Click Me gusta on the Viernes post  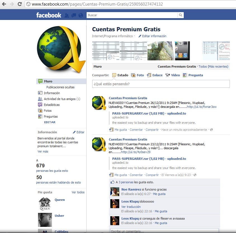pos(121,175)
